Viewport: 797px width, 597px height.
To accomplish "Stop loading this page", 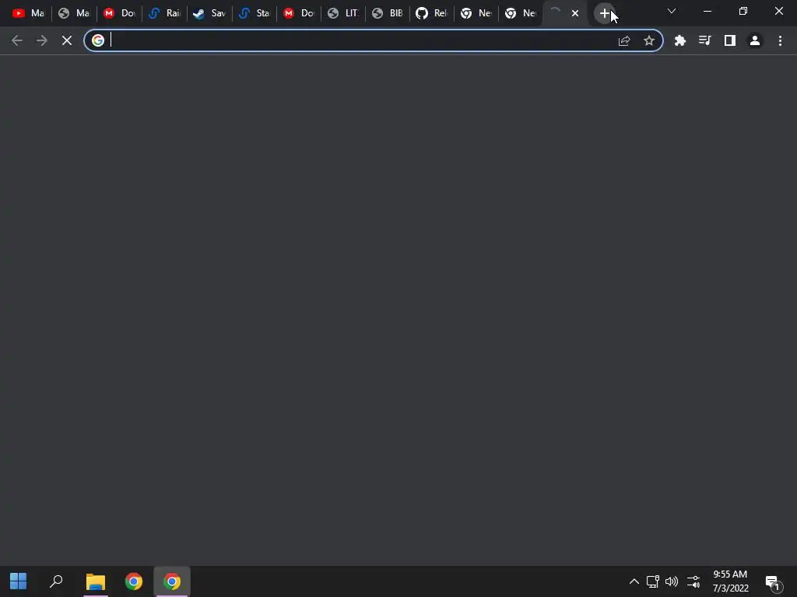I will [x=67, y=40].
